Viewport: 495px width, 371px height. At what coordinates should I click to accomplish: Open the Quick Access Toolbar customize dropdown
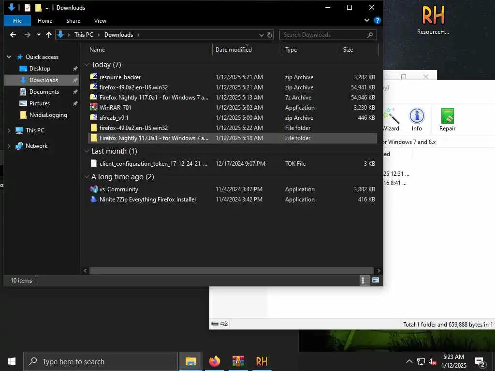[x=47, y=8]
